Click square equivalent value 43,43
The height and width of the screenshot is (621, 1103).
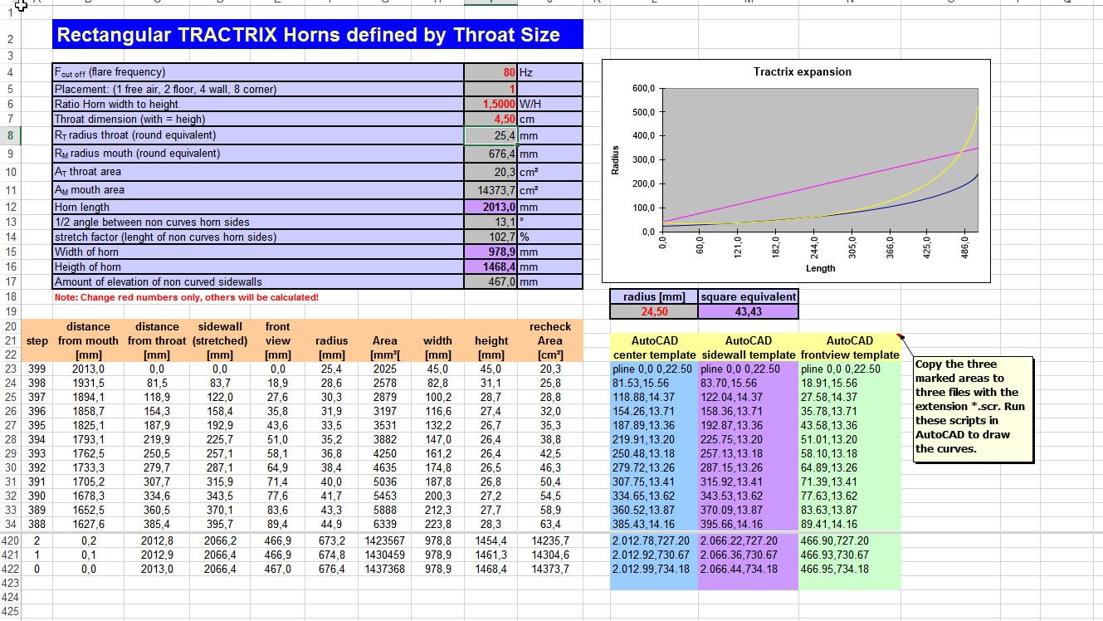tap(749, 312)
